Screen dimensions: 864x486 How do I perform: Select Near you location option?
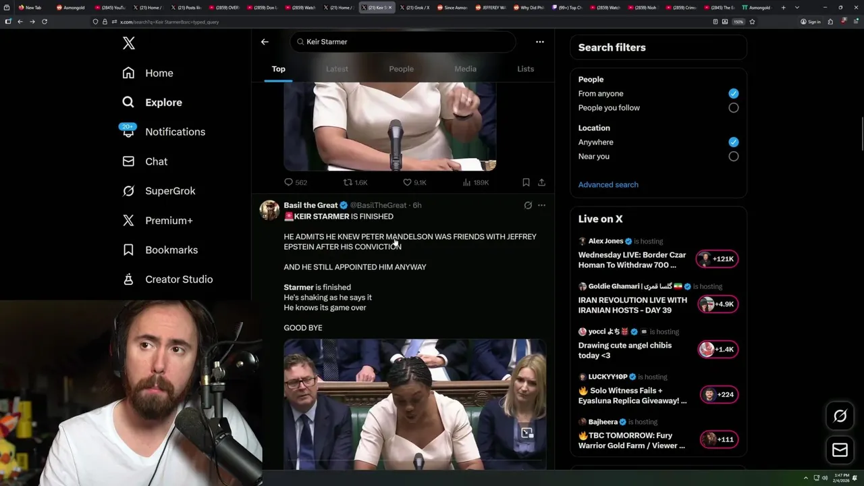pos(733,157)
